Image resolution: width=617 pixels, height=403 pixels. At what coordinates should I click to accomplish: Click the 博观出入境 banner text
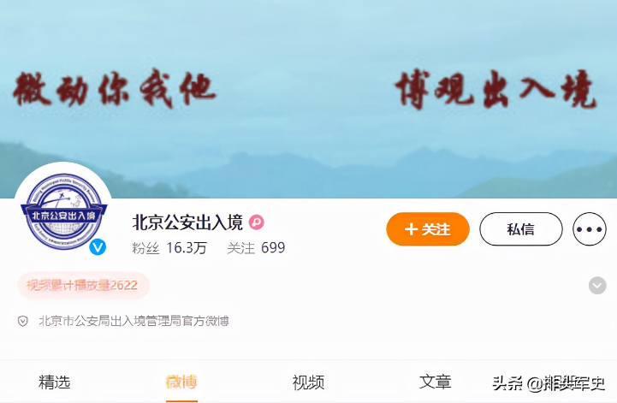pyautogui.click(x=496, y=89)
